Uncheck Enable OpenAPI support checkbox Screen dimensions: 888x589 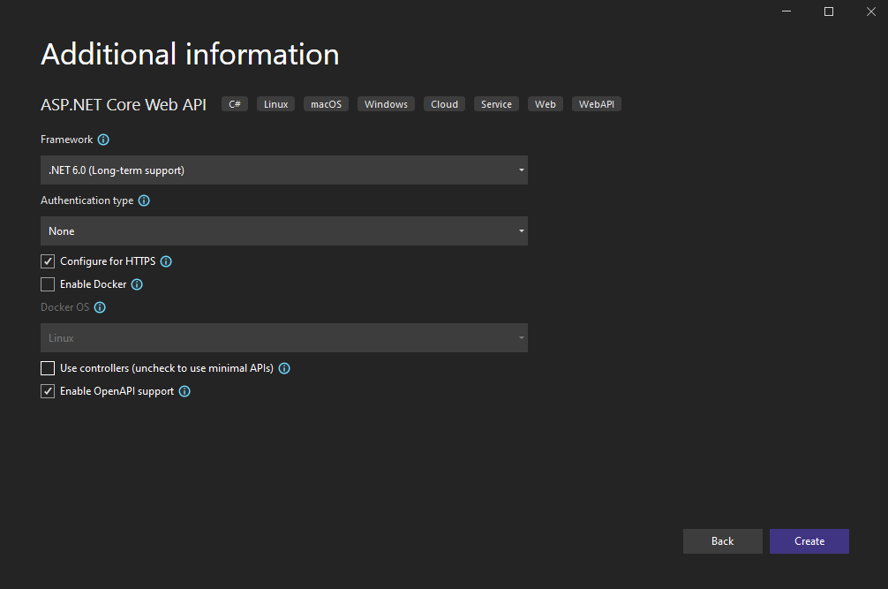point(48,391)
